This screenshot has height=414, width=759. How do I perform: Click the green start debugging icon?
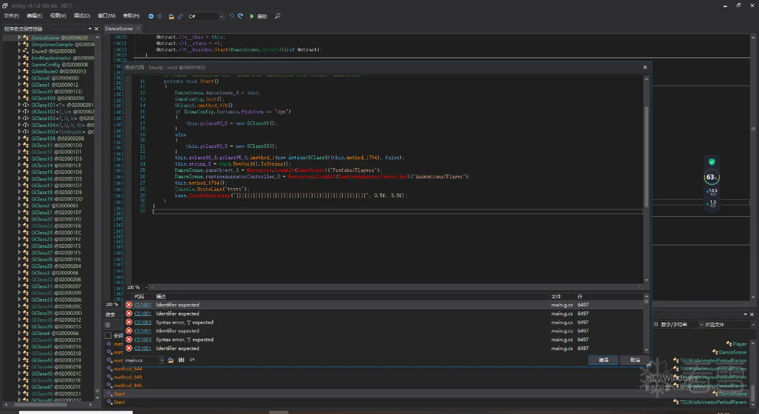pyautogui.click(x=252, y=16)
